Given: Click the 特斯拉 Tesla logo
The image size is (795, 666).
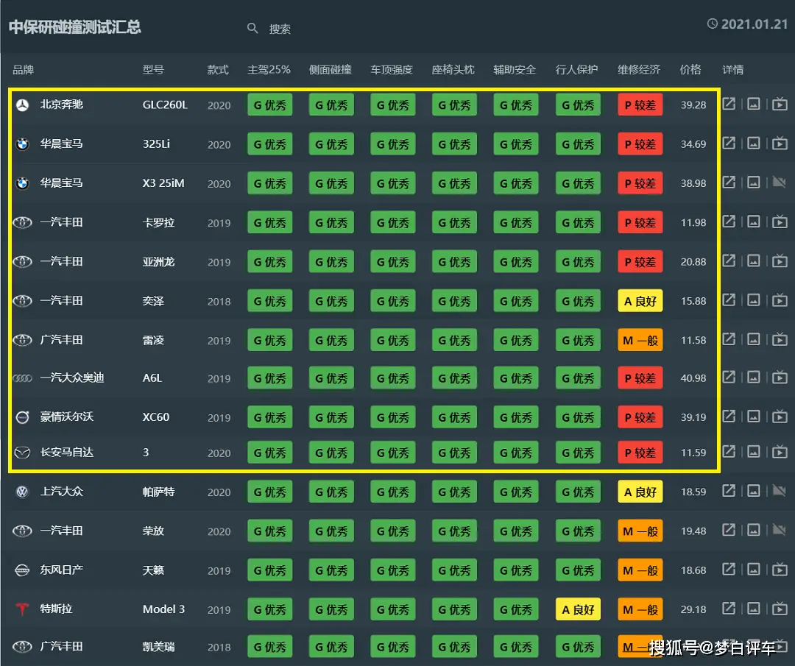Looking at the screenshot, I should coord(22,609).
